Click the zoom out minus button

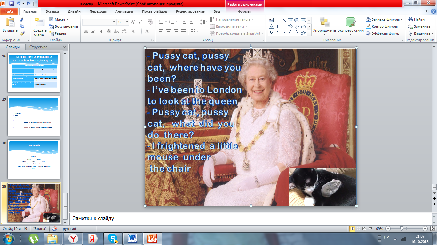coord(388,229)
